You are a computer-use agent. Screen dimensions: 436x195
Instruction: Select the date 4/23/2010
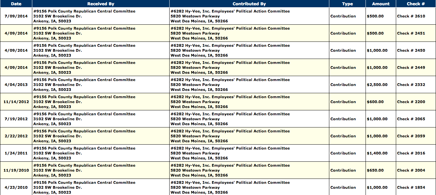16,187
